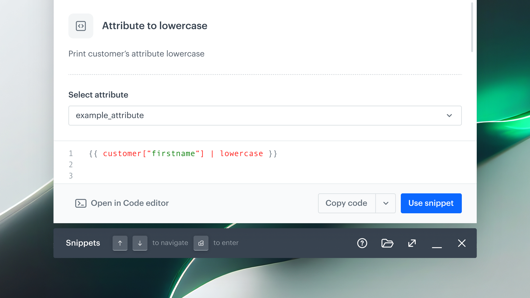
Task: Click the enter key icon
Action: click(x=201, y=243)
